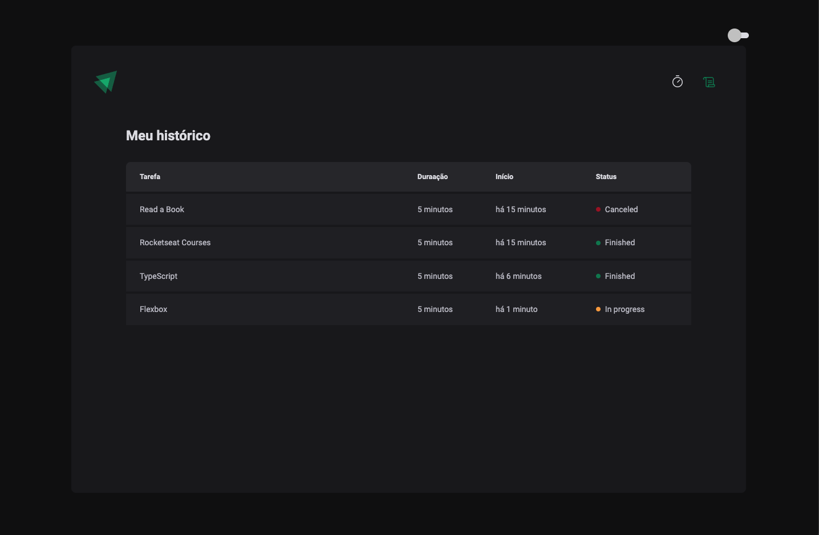Click the Status column header

606,177
